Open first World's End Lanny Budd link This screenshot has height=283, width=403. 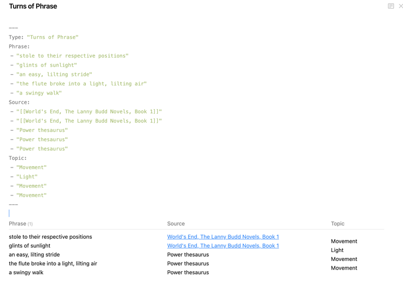pyautogui.click(x=223, y=237)
